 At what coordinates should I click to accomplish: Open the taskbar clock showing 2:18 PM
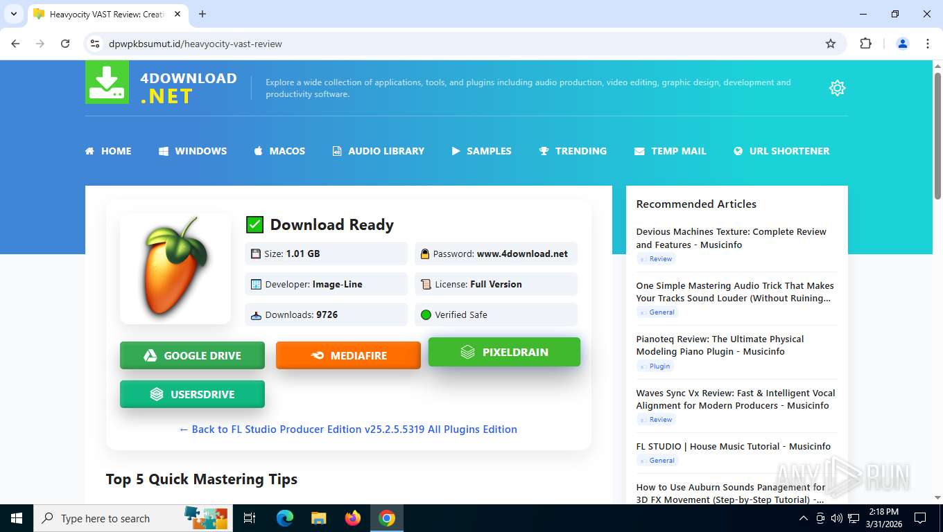pos(883,518)
